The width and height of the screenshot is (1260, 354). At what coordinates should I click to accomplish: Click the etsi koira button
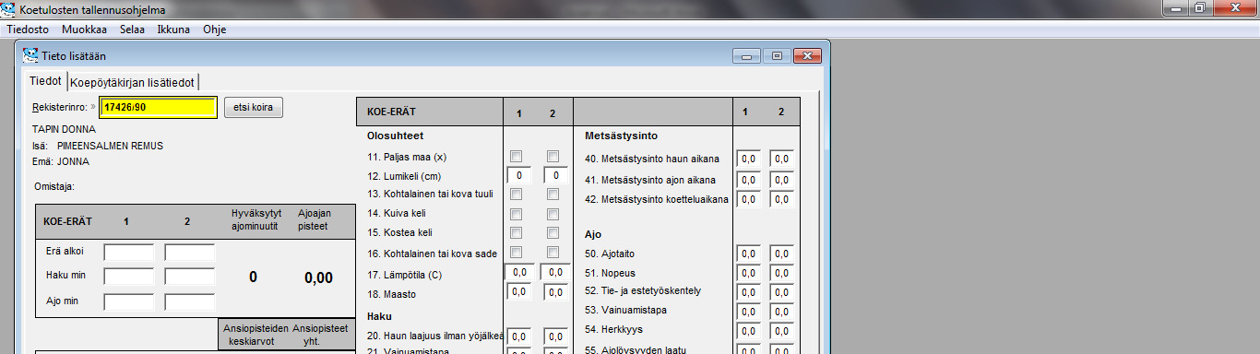(254, 107)
